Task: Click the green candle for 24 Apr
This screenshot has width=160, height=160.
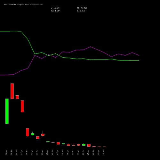Action: [x=84, y=145]
